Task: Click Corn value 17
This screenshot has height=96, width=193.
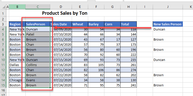Action: coord(112,39)
